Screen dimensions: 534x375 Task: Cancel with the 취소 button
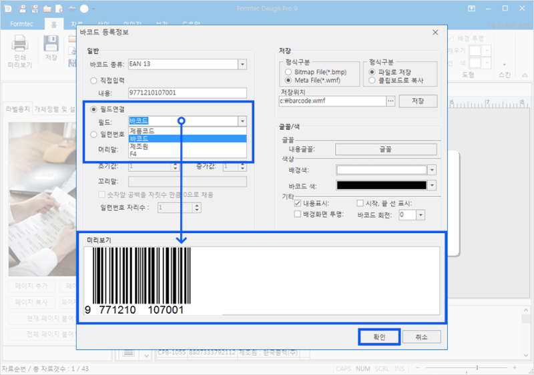click(422, 337)
